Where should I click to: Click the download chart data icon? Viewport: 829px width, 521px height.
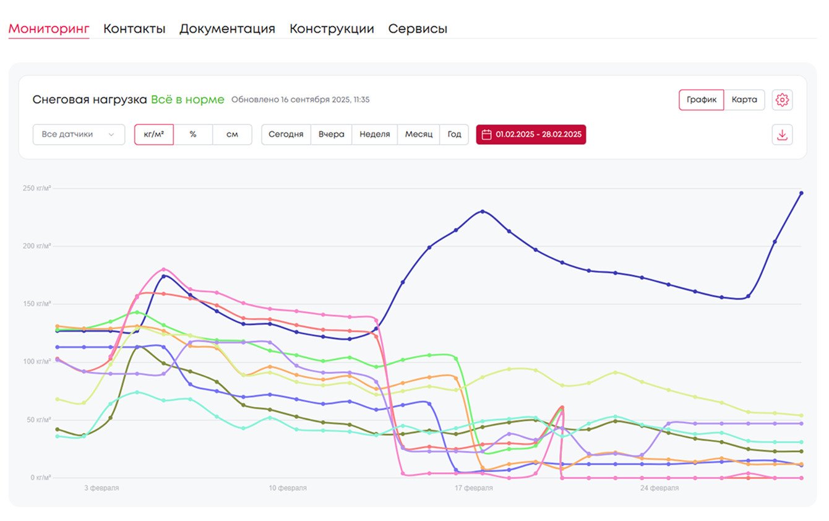coord(782,134)
